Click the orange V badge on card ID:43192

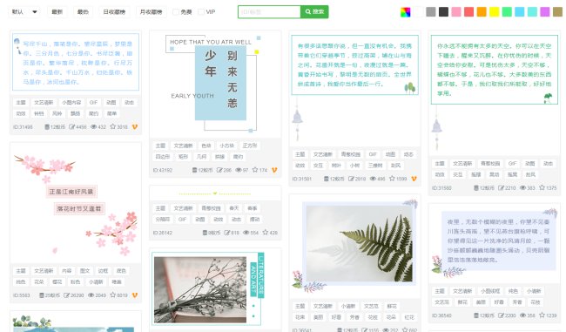pyautogui.click(x=274, y=170)
